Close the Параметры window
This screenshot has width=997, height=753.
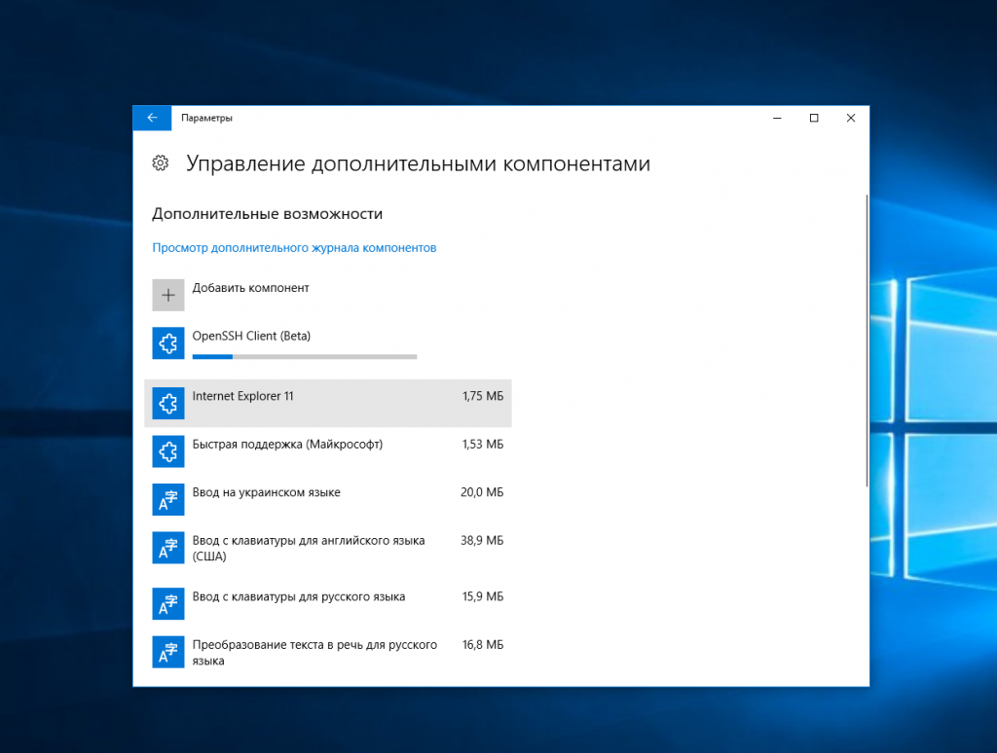coord(851,118)
